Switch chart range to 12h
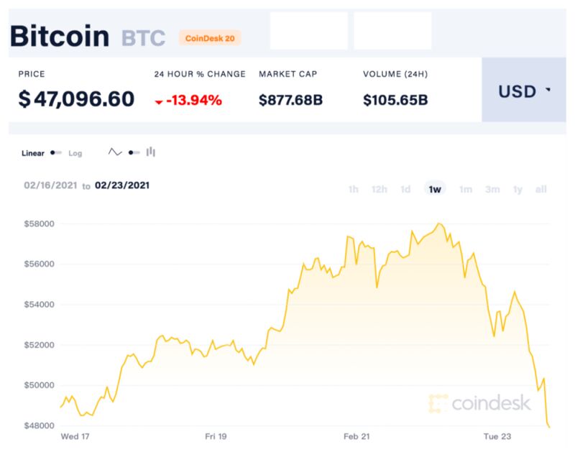The image size is (575, 475). coord(379,189)
